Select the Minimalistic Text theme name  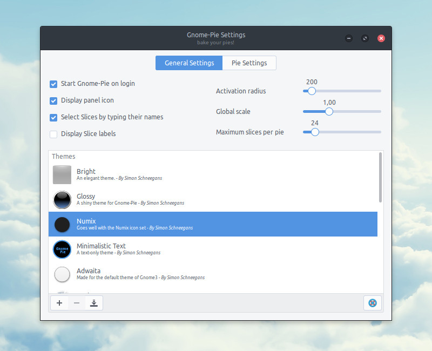[101, 246]
